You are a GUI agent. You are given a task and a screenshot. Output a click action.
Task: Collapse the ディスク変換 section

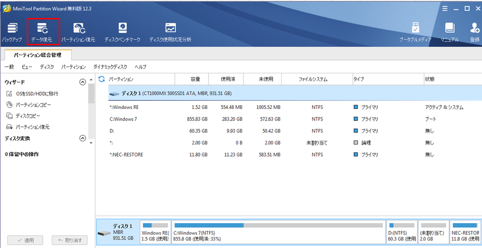82,139
